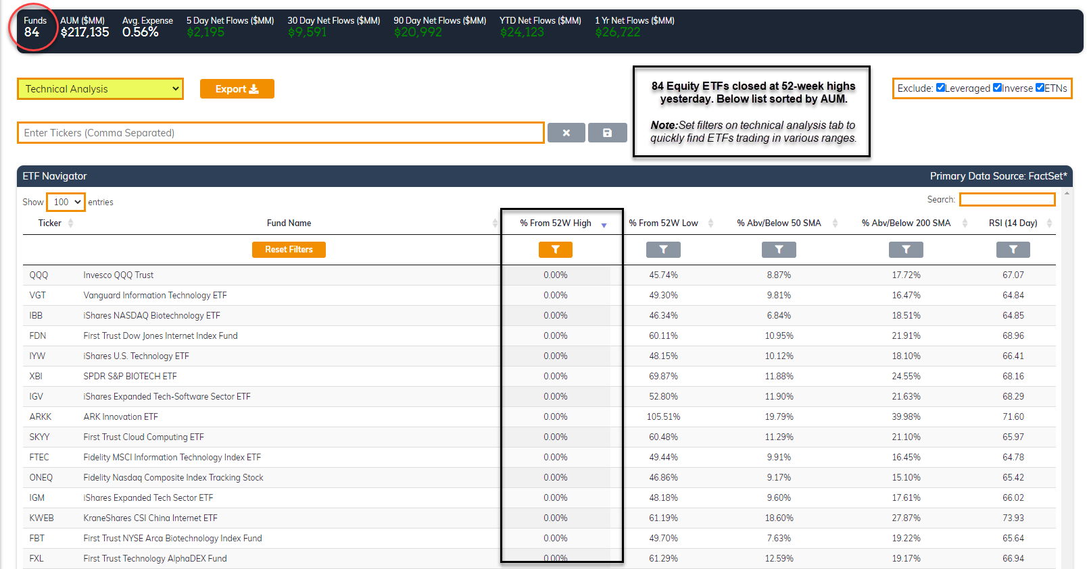1089x569 pixels.
Task: Click the Funds count 84 summary
Action: coord(34,26)
